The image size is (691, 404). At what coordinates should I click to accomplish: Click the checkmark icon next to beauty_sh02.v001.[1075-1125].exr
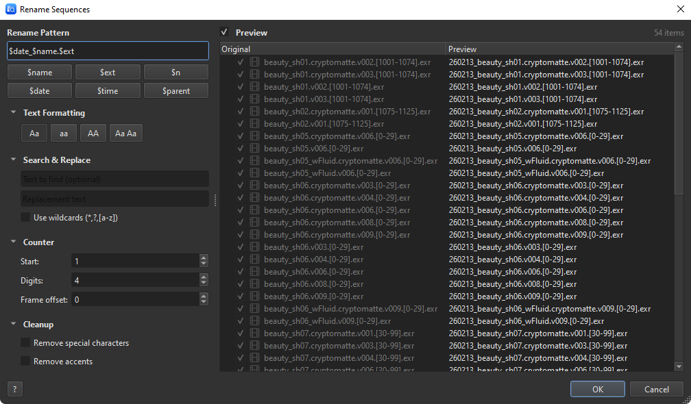pyautogui.click(x=241, y=124)
